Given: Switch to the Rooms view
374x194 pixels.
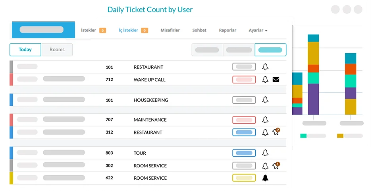Looking at the screenshot, I should click(x=57, y=50).
